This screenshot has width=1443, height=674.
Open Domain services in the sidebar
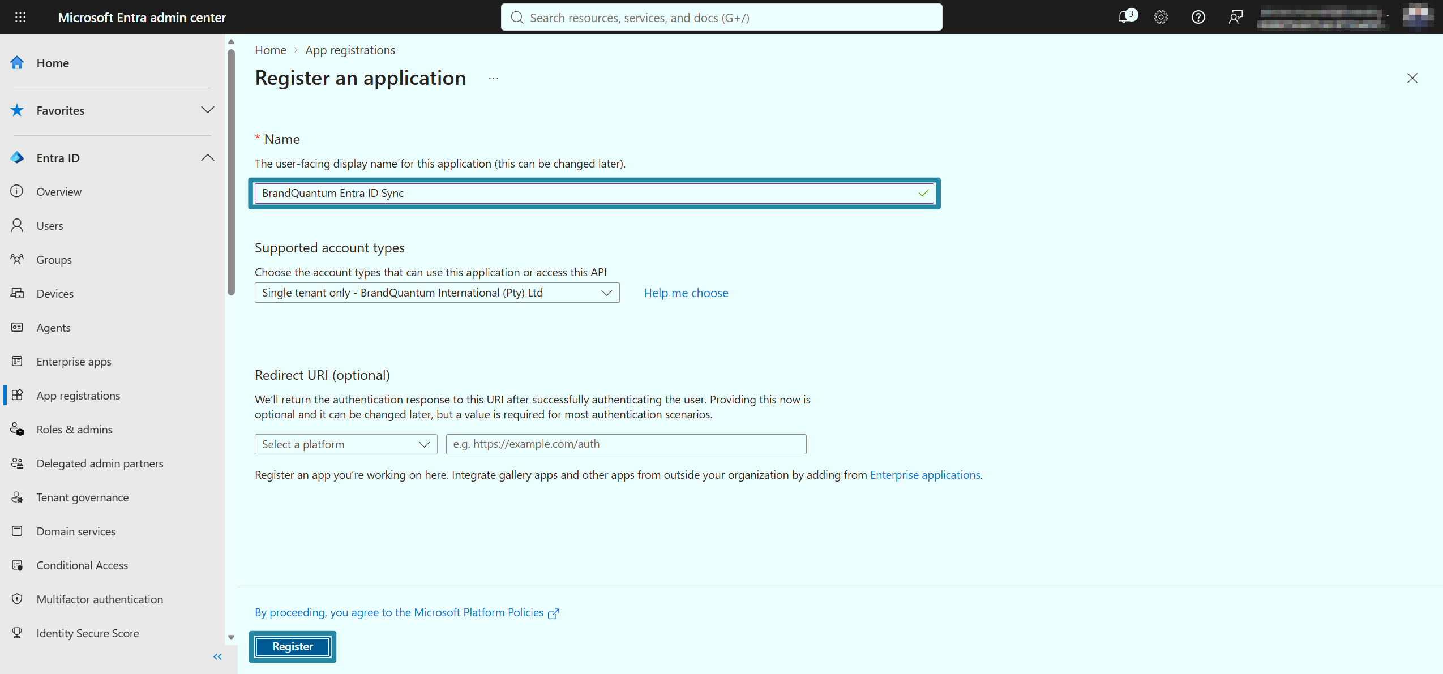click(x=76, y=531)
